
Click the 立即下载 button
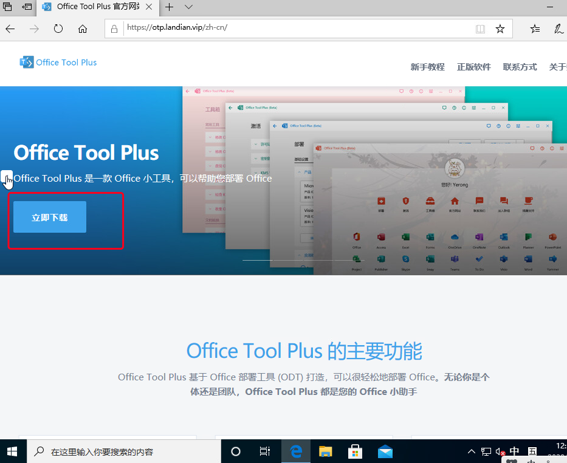tap(50, 218)
